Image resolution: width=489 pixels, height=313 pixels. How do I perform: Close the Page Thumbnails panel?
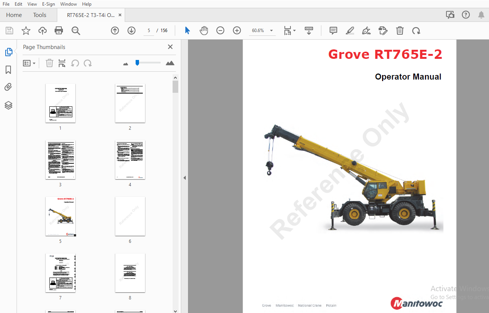coord(170,47)
